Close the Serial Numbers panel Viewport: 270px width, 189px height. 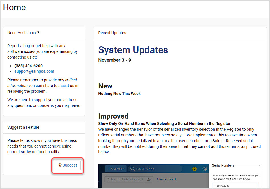coord(260,165)
